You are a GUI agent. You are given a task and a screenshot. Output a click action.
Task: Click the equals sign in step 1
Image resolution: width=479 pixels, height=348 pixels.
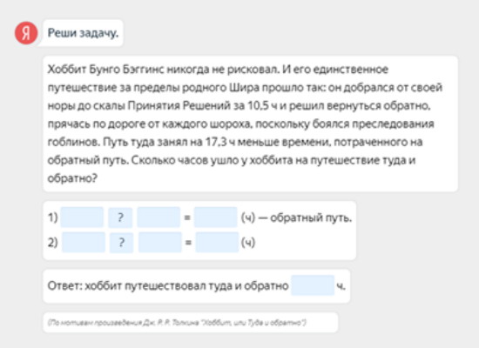[x=187, y=217]
